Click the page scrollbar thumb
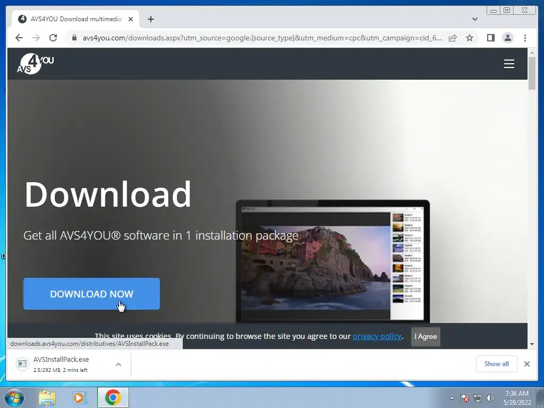544x408 pixels. [532, 73]
